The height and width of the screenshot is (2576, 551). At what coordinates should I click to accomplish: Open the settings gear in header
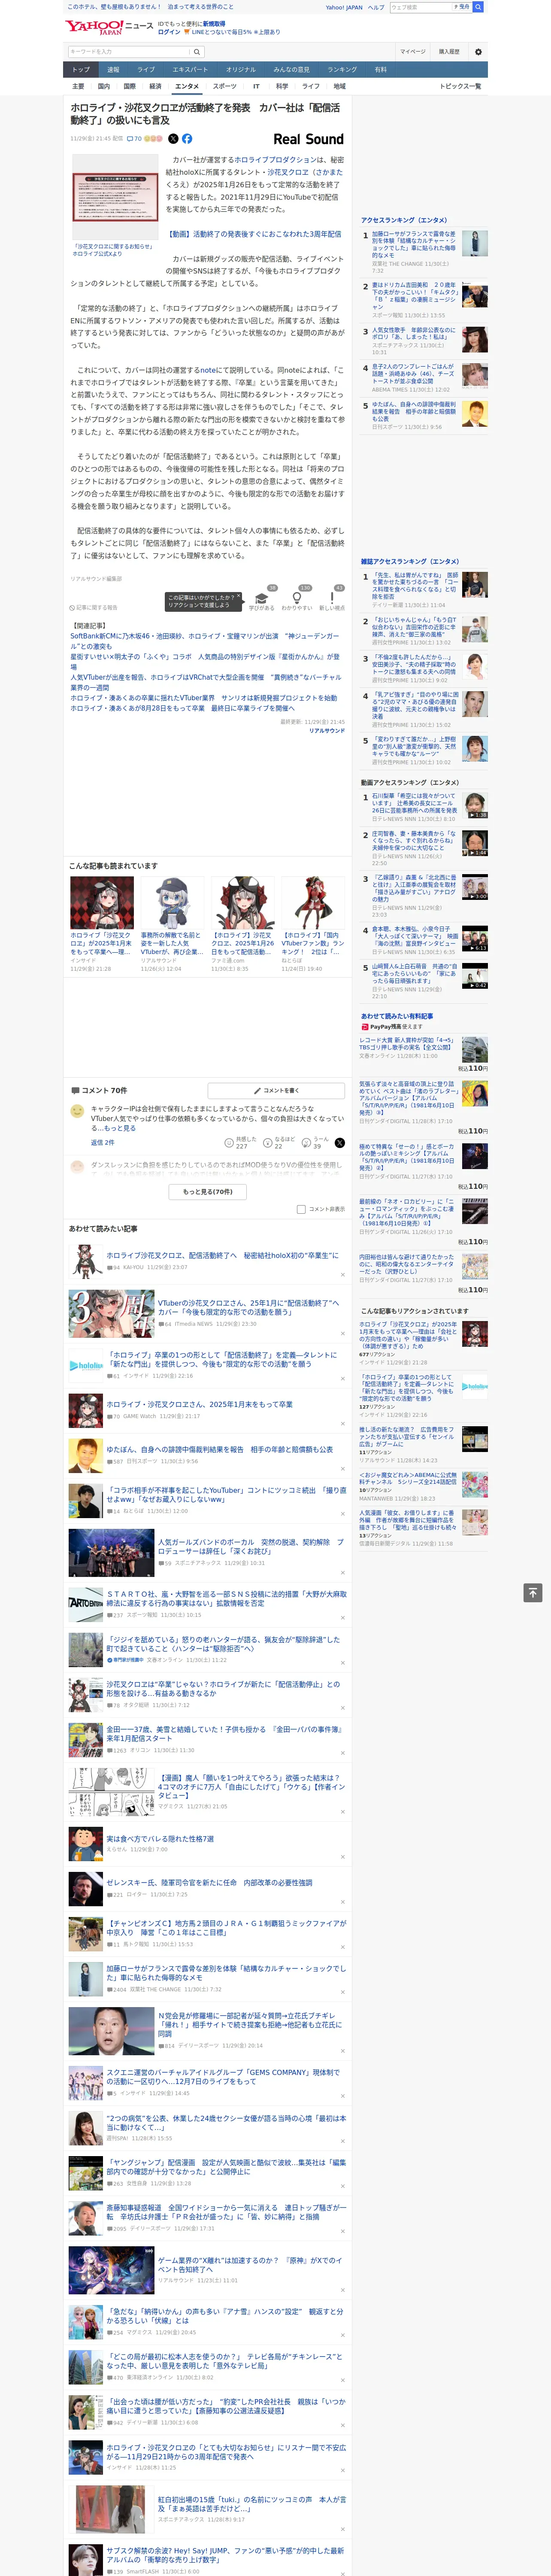tap(478, 51)
